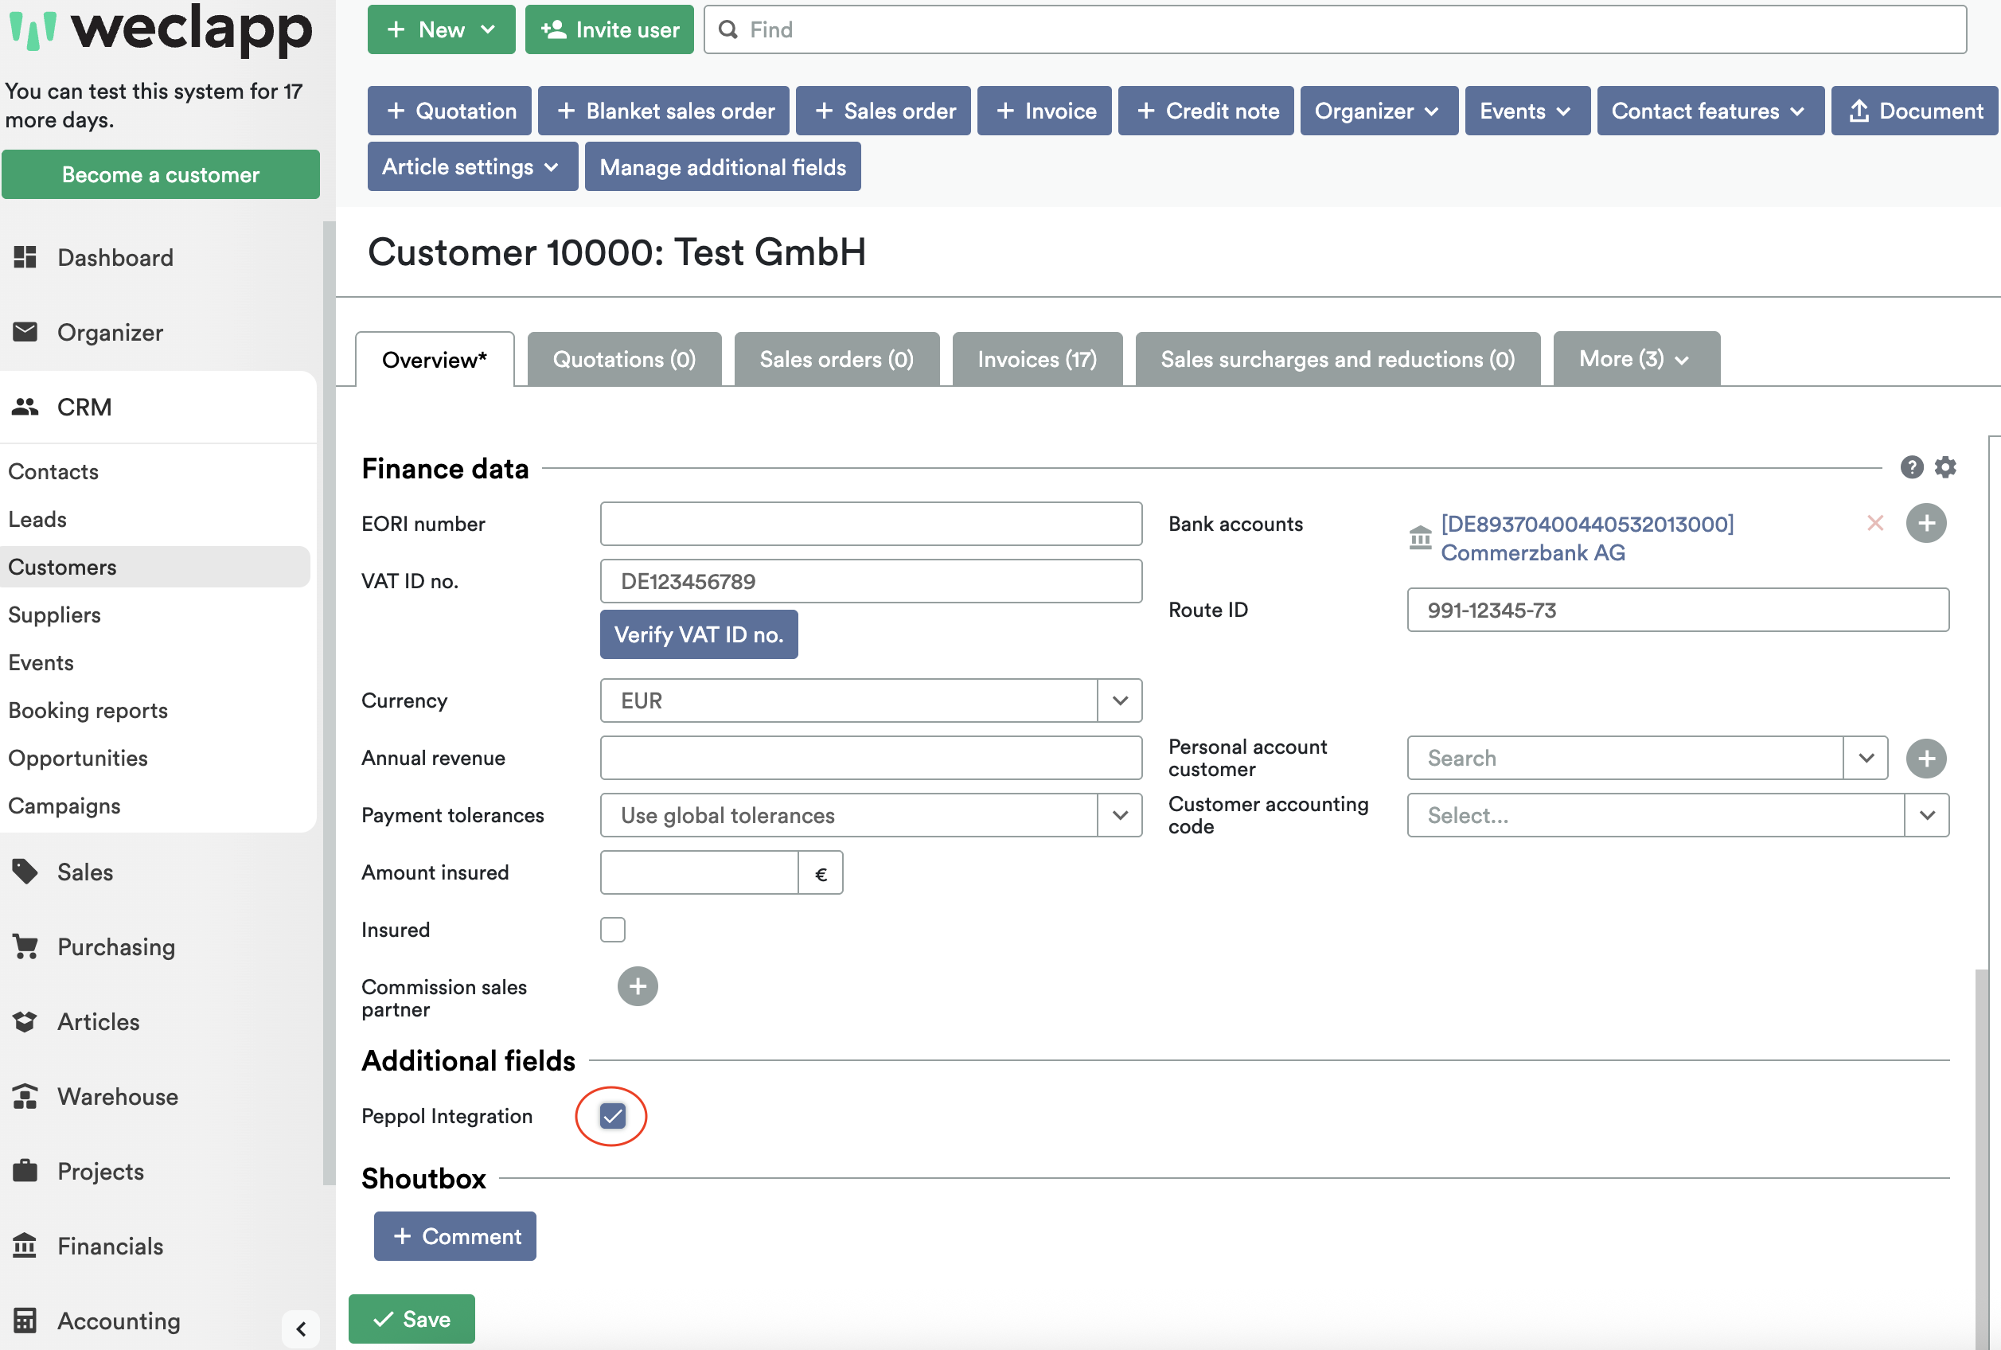This screenshot has height=1350, width=2001.
Task: Click the Finance data settings gear icon
Action: point(1946,466)
